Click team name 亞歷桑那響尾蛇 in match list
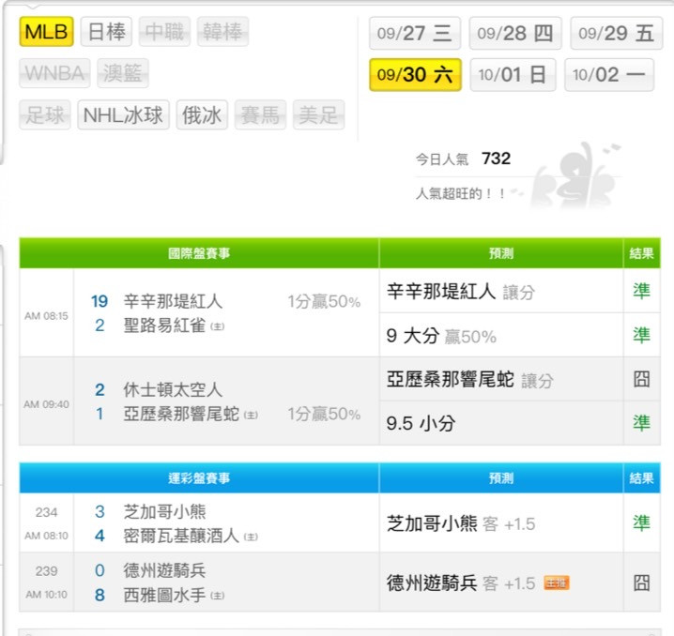Image resolution: width=674 pixels, height=636 pixels. tap(181, 414)
